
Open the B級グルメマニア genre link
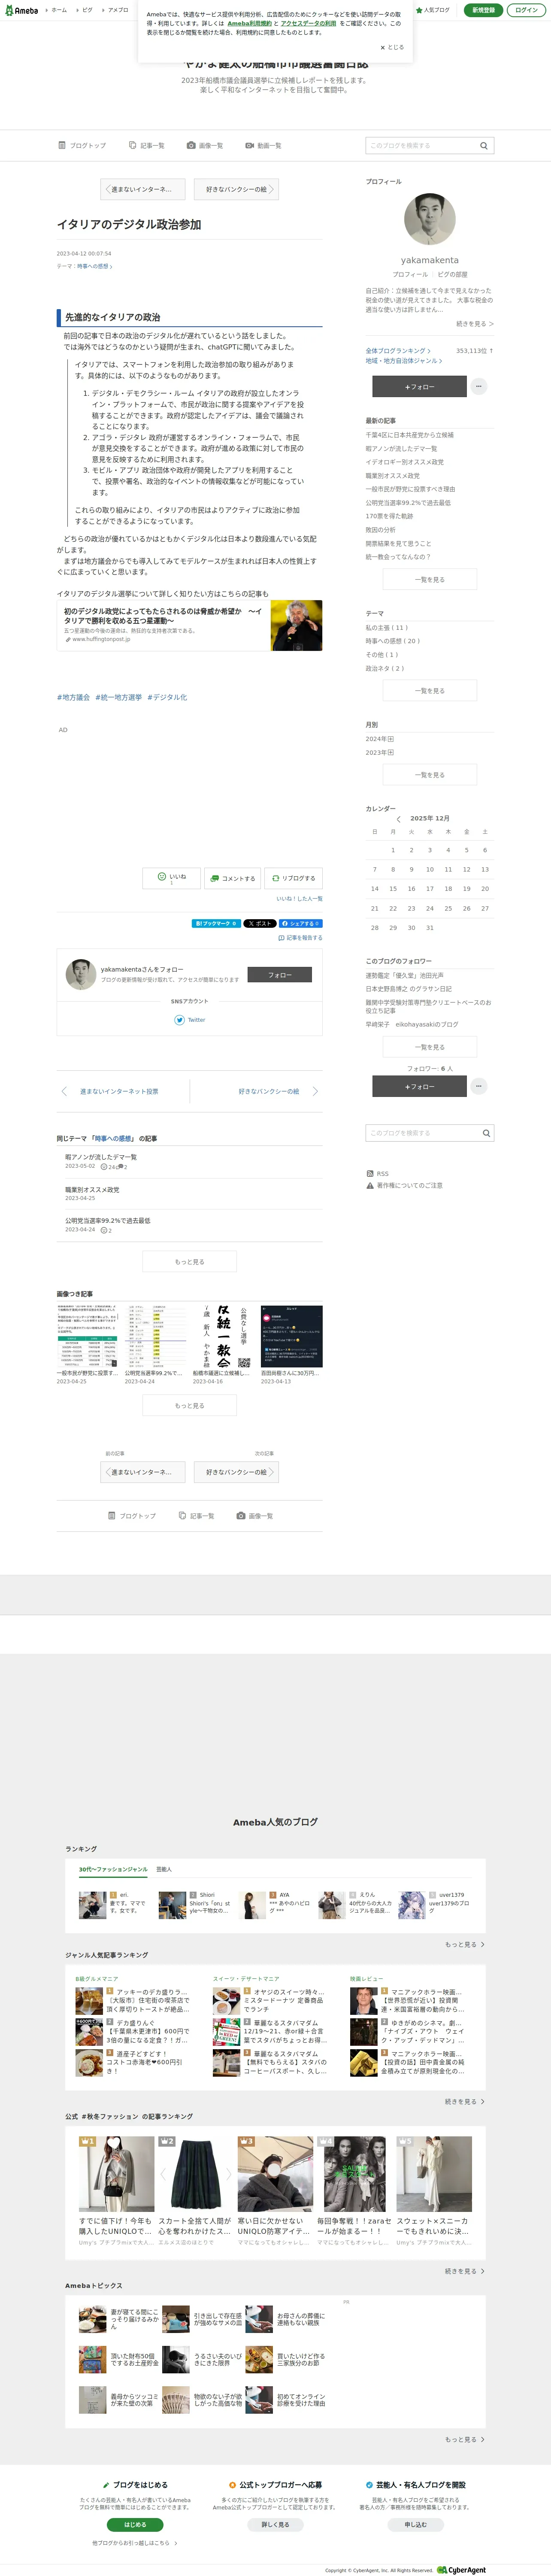pos(96,1978)
